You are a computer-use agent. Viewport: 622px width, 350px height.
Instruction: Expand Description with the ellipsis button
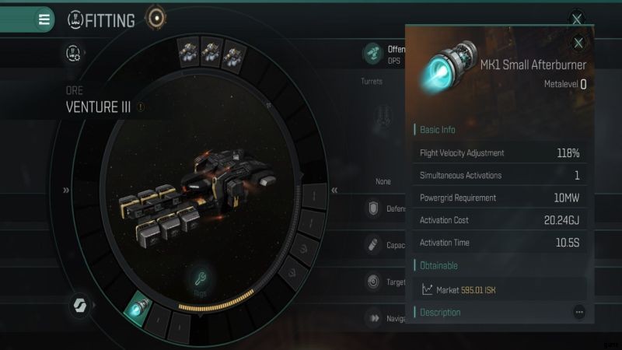tap(579, 313)
